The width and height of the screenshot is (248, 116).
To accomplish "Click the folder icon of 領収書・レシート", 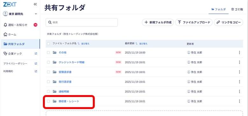I will pyautogui.click(x=55, y=101).
